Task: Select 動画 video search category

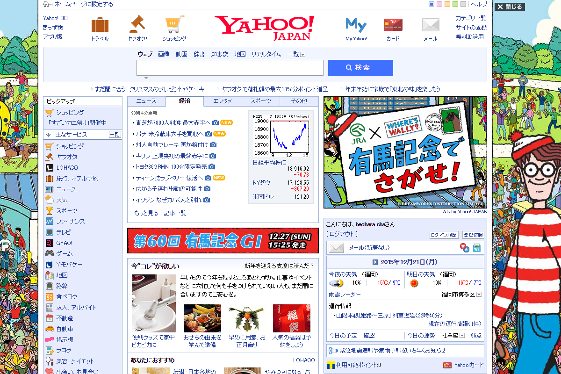Action: (181, 54)
